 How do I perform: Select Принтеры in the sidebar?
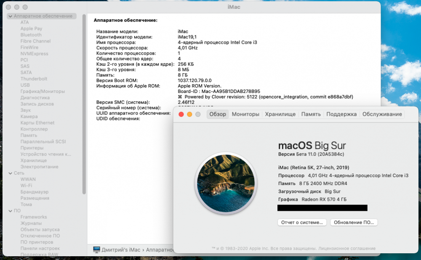(32, 148)
